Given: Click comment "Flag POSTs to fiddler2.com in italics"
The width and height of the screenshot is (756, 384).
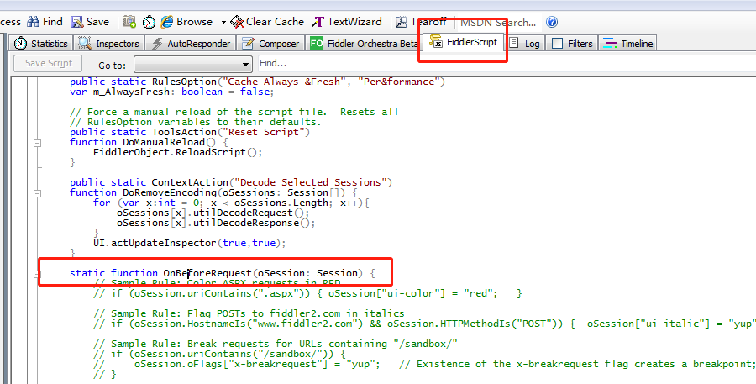Looking at the screenshot, I should pos(249,313).
